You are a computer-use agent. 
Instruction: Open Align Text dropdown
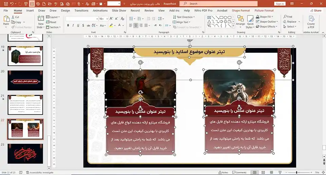click(x=181, y=22)
